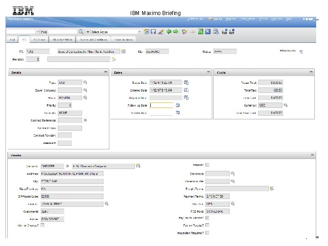Open lookup beside Storeroom field
This screenshot has width=328, height=246.
click(233, 174)
